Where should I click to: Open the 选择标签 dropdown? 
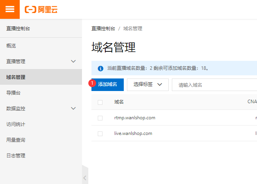coord(148,85)
